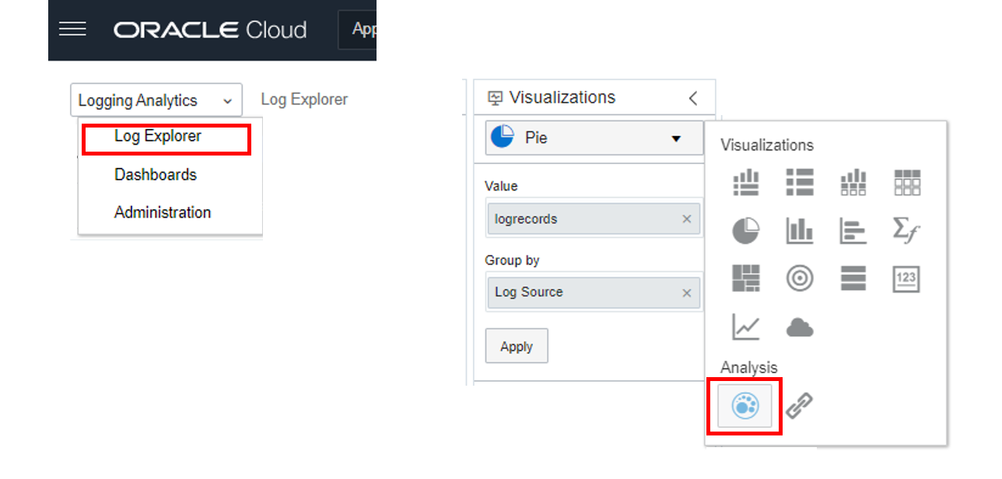1002x479 pixels.
Task: Expand the Logging Analytics service dropdown
Action: pos(156,100)
